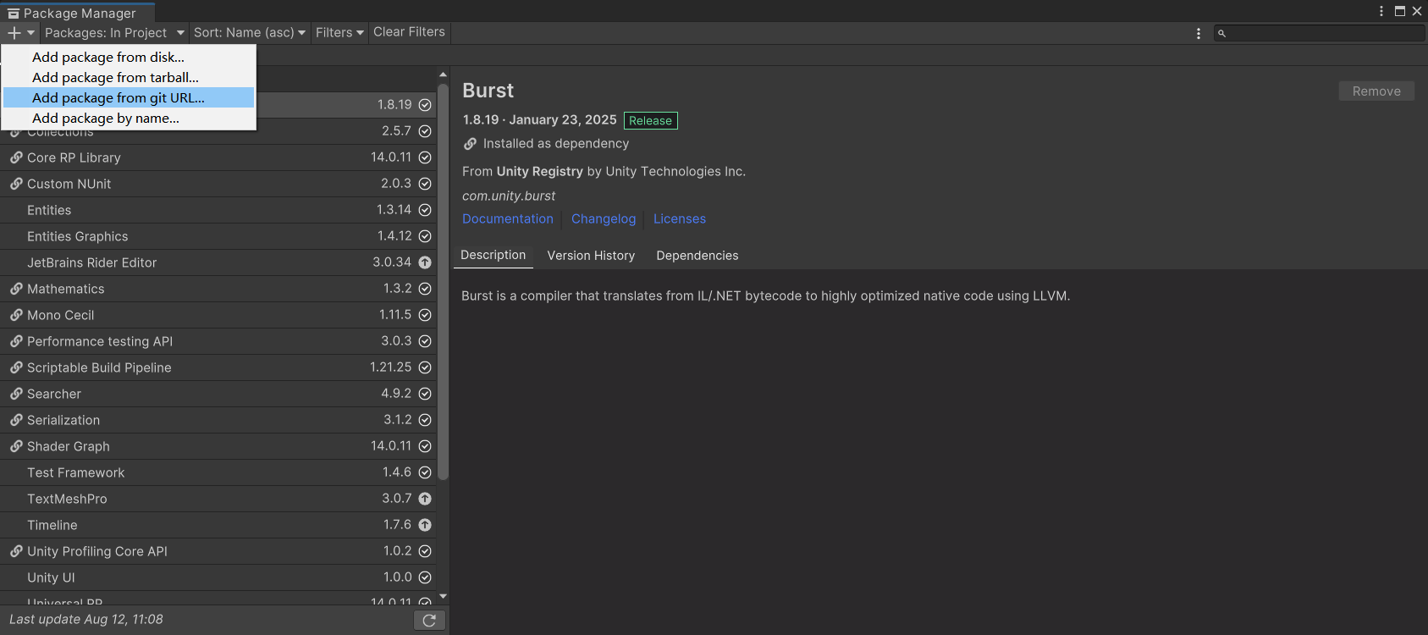Image resolution: width=1428 pixels, height=635 pixels.
Task: Choose Add package by name
Action: point(129,118)
